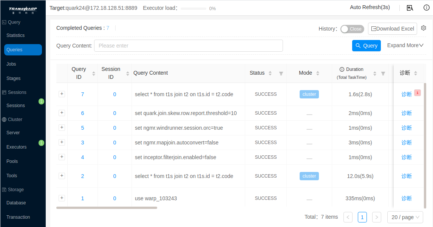The image size is (433, 227).
Task: Click 'set inceptor.filterjoin.enabled=false' text
Action: [x=175, y=157]
